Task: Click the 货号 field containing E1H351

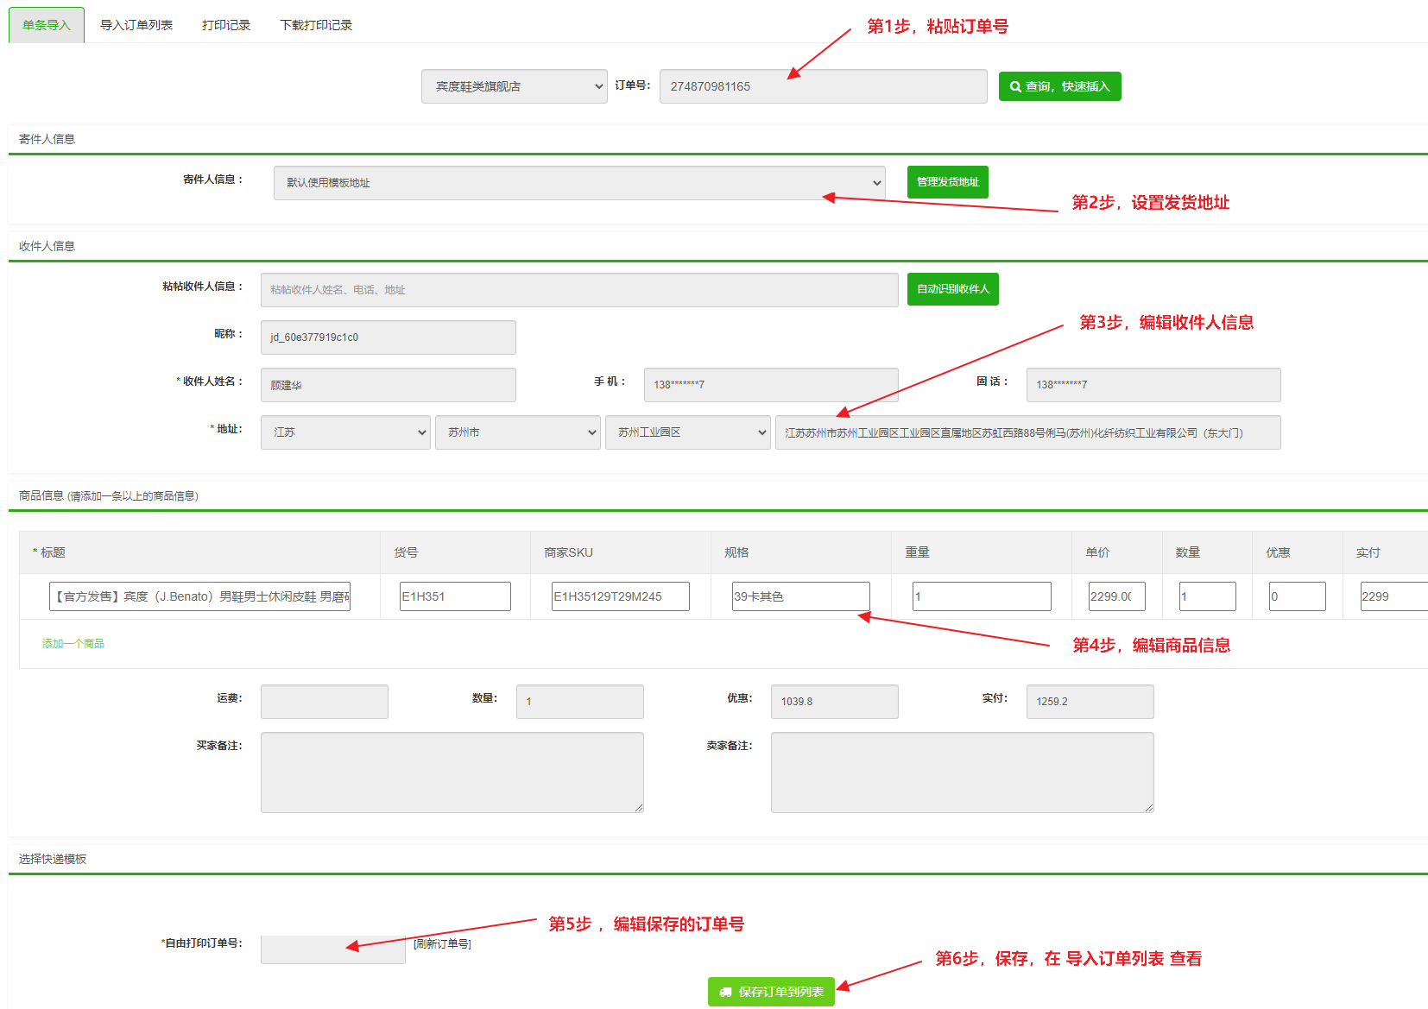Action: (x=455, y=596)
